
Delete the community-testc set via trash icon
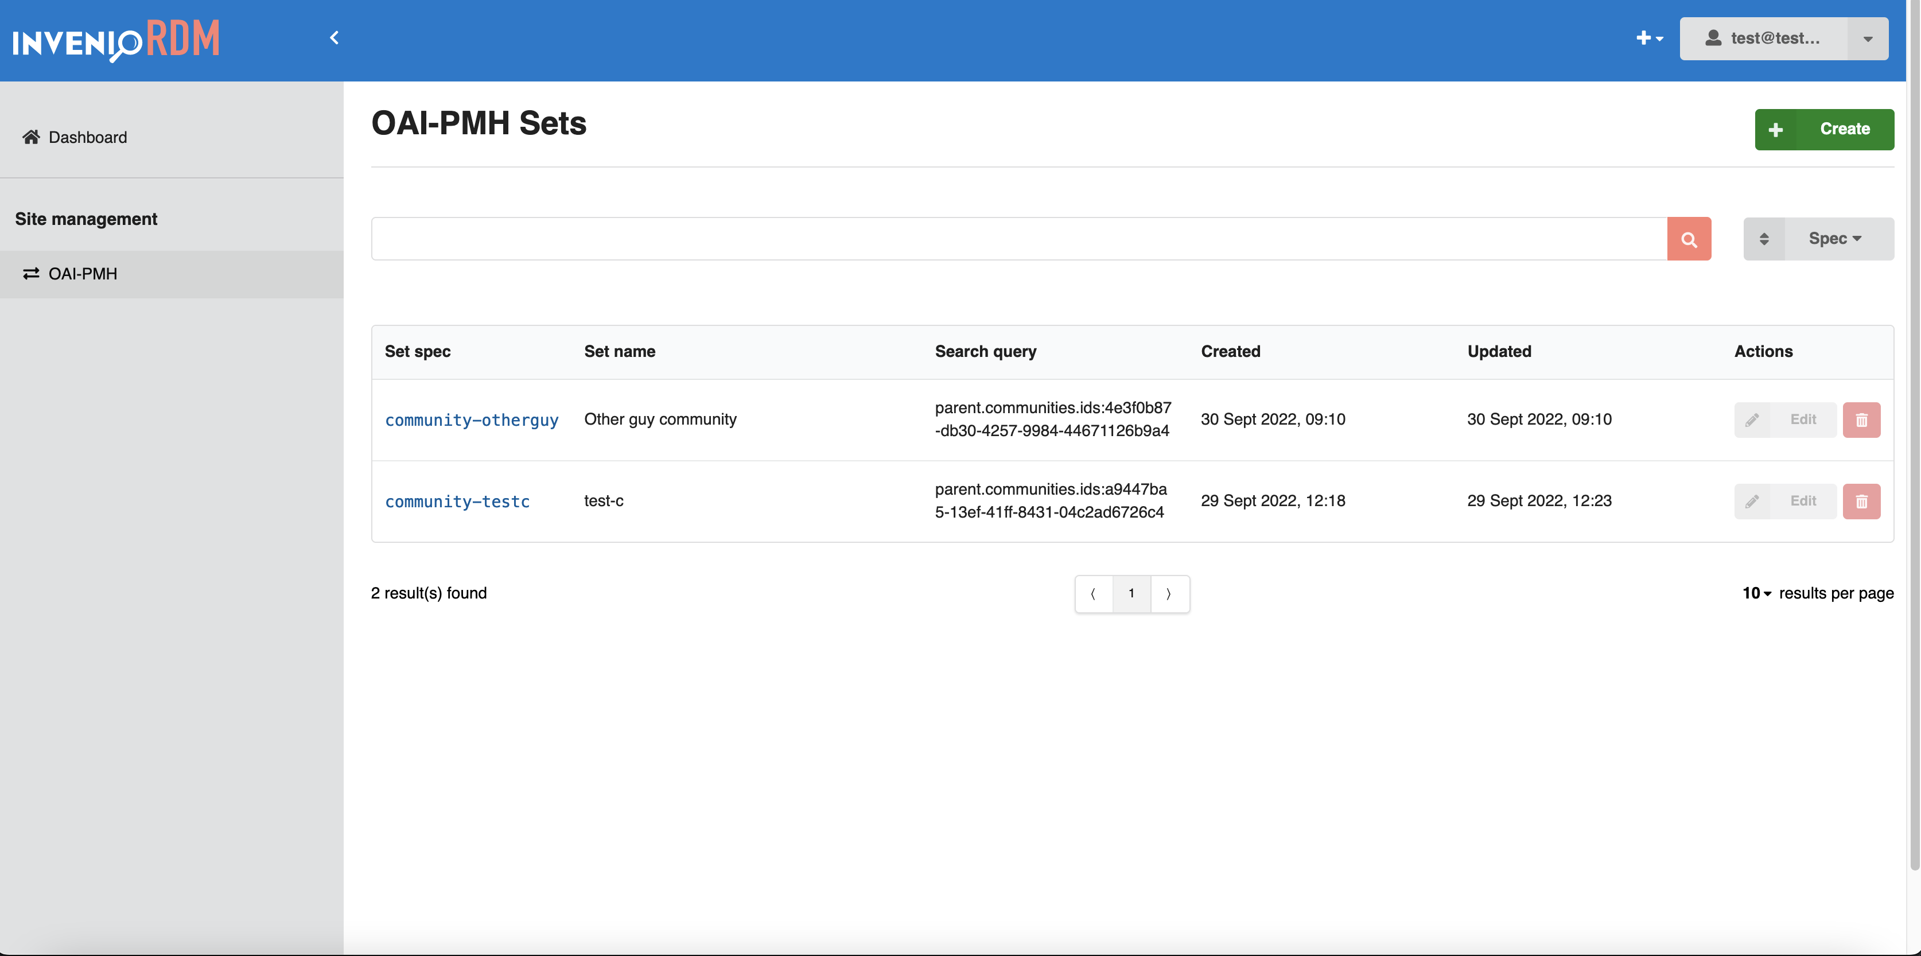click(1861, 501)
